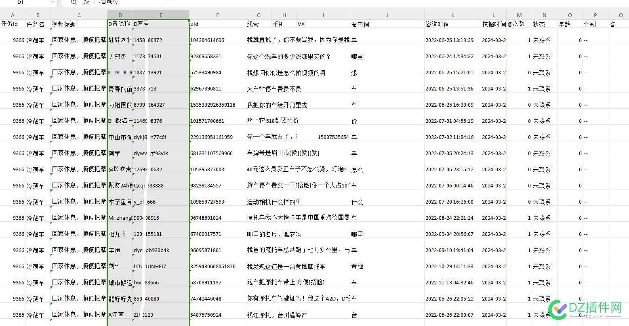The image size is (629, 326).
Task: Select the 命中词 cell 台
Action: (x=387, y=311)
